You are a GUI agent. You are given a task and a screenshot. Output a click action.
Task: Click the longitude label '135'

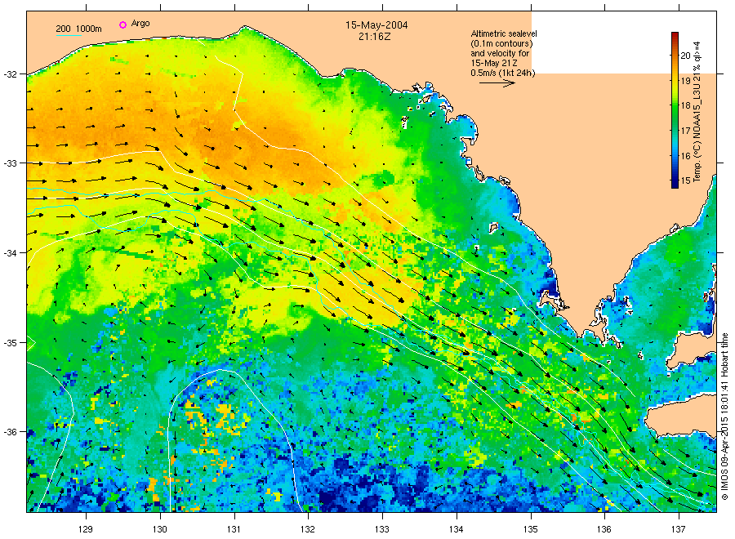(x=531, y=529)
